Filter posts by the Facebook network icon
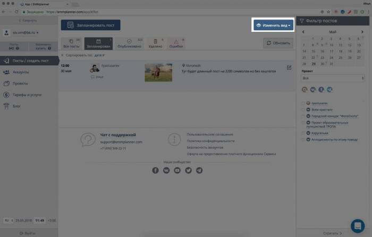372x237 pixels. point(322,90)
